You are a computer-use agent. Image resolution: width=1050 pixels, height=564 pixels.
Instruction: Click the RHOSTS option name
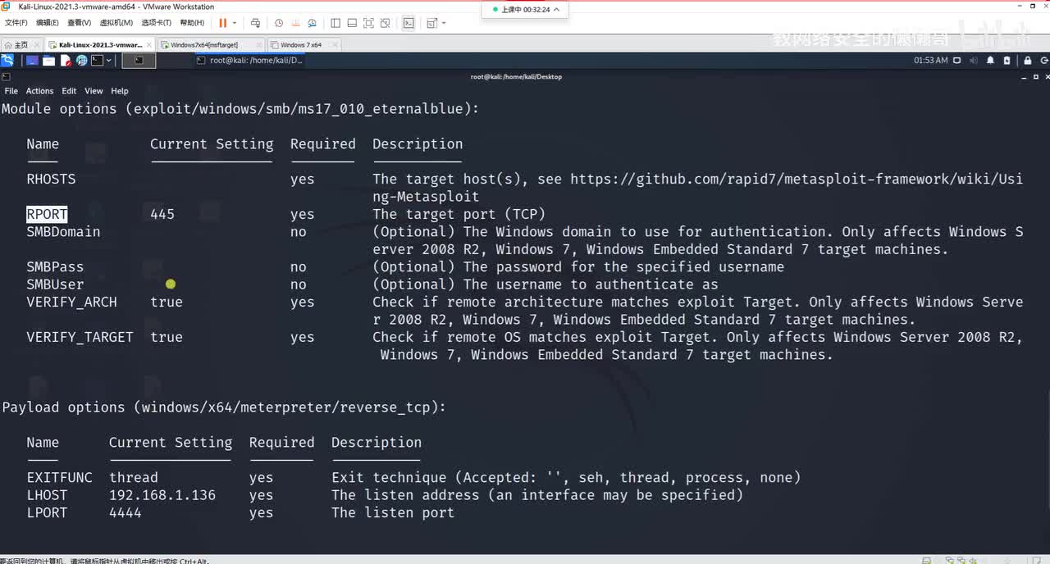click(51, 179)
